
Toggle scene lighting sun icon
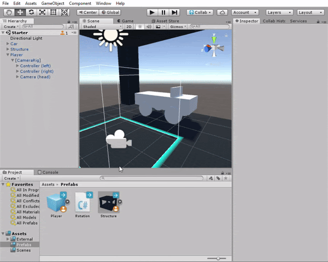click(140, 27)
